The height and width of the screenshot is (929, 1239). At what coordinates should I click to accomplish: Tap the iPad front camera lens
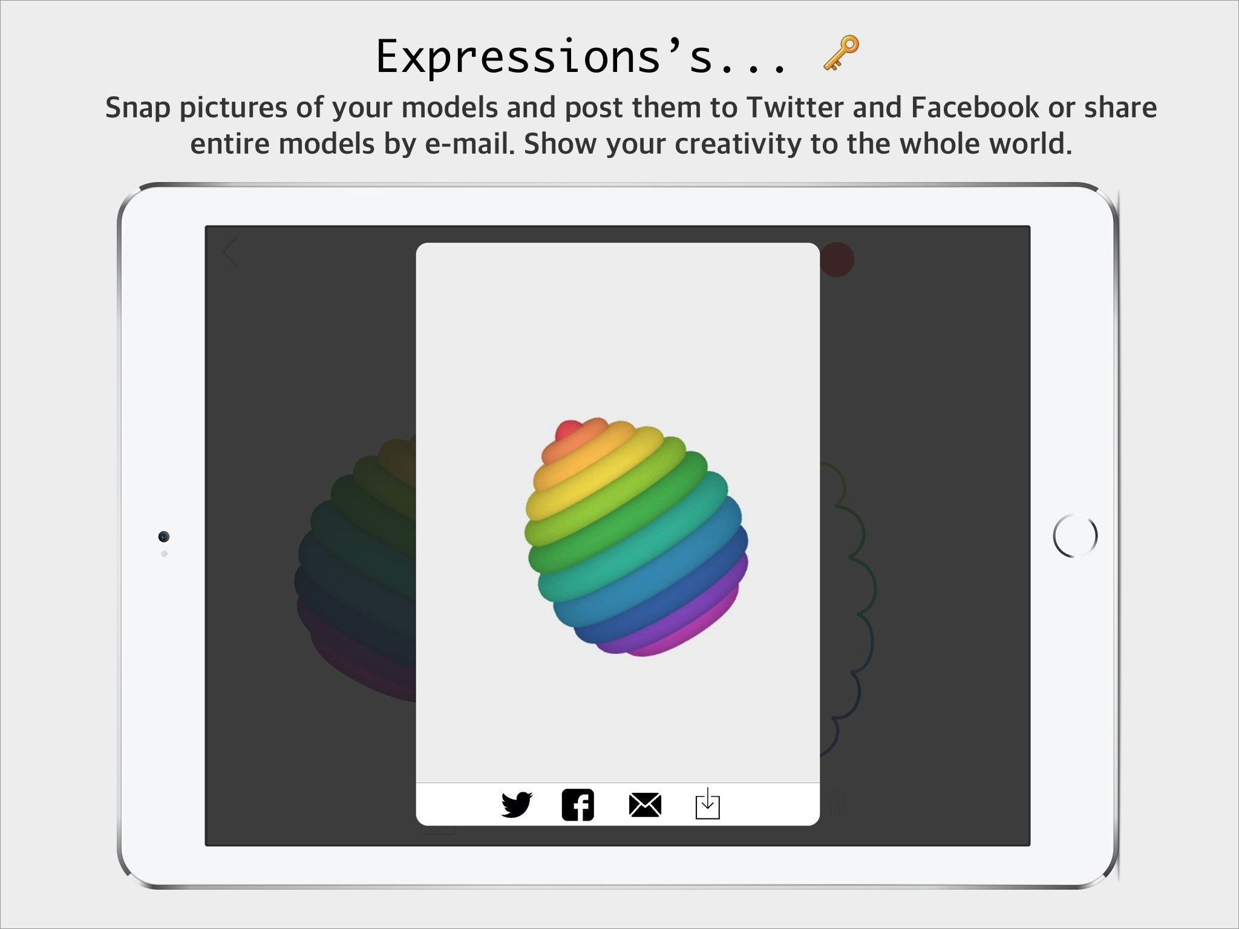[164, 536]
